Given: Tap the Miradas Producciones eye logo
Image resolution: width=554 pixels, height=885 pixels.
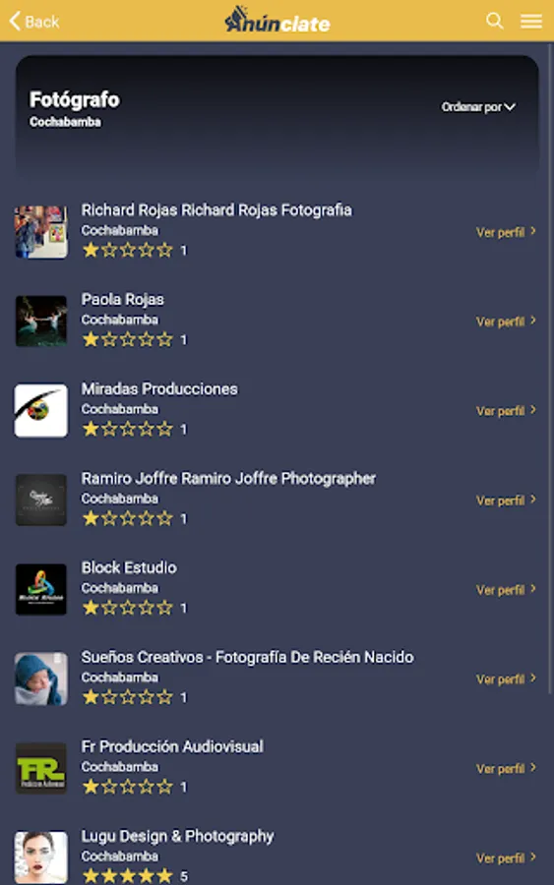Looking at the screenshot, I should 40,410.
